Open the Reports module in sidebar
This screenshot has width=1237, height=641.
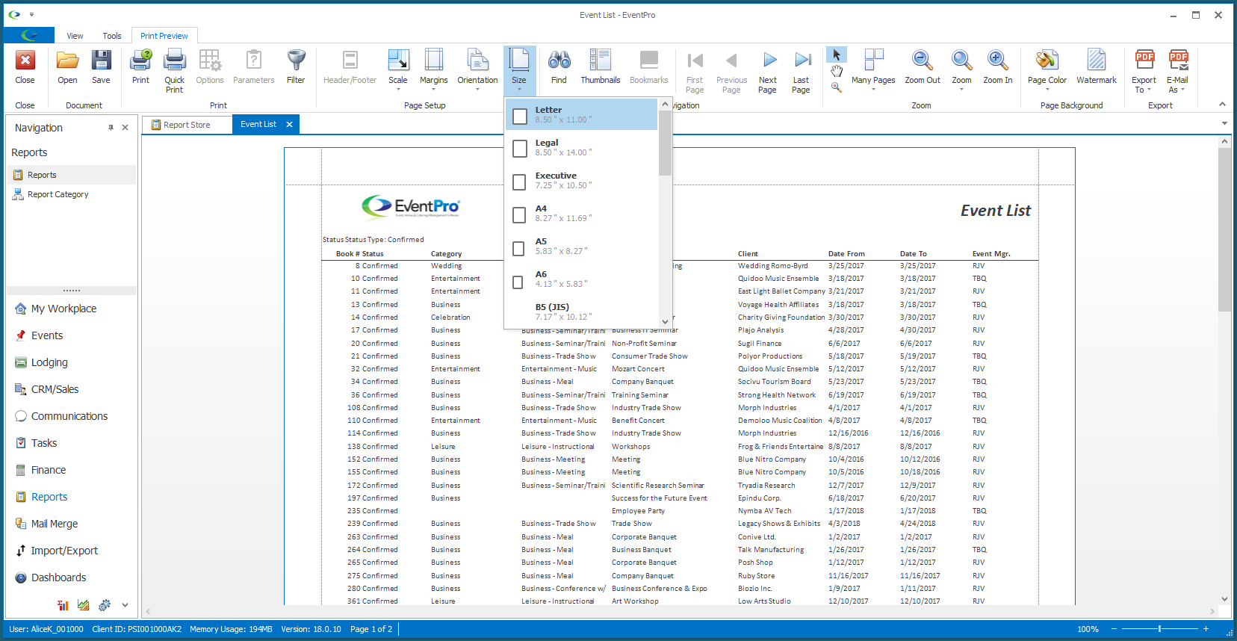[x=49, y=497]
